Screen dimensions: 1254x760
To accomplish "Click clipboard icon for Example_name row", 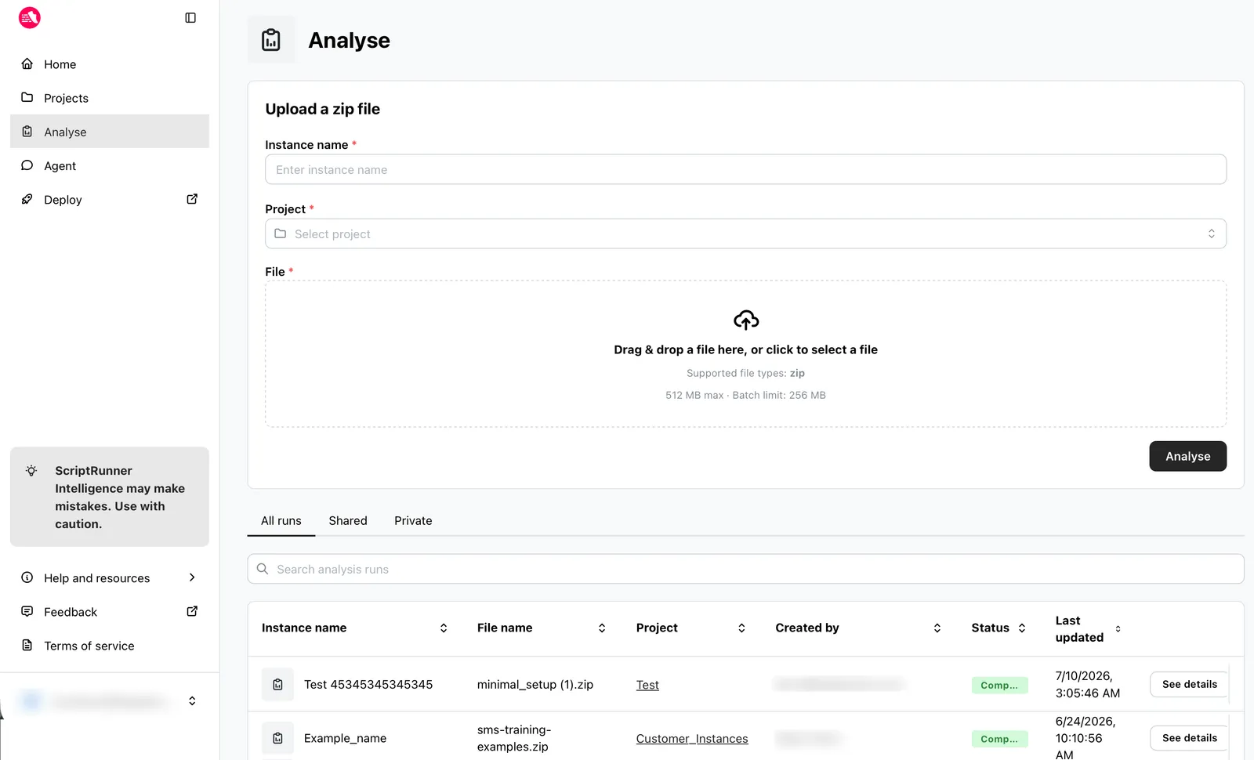I will tap(277, 738).
